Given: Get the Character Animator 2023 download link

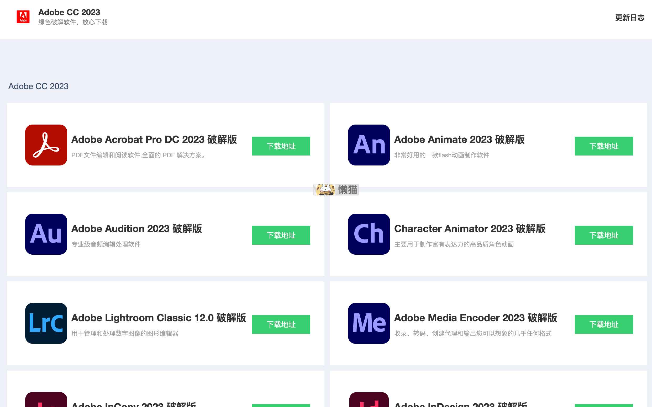Looking at the screenshot, I should click(603, 235).
